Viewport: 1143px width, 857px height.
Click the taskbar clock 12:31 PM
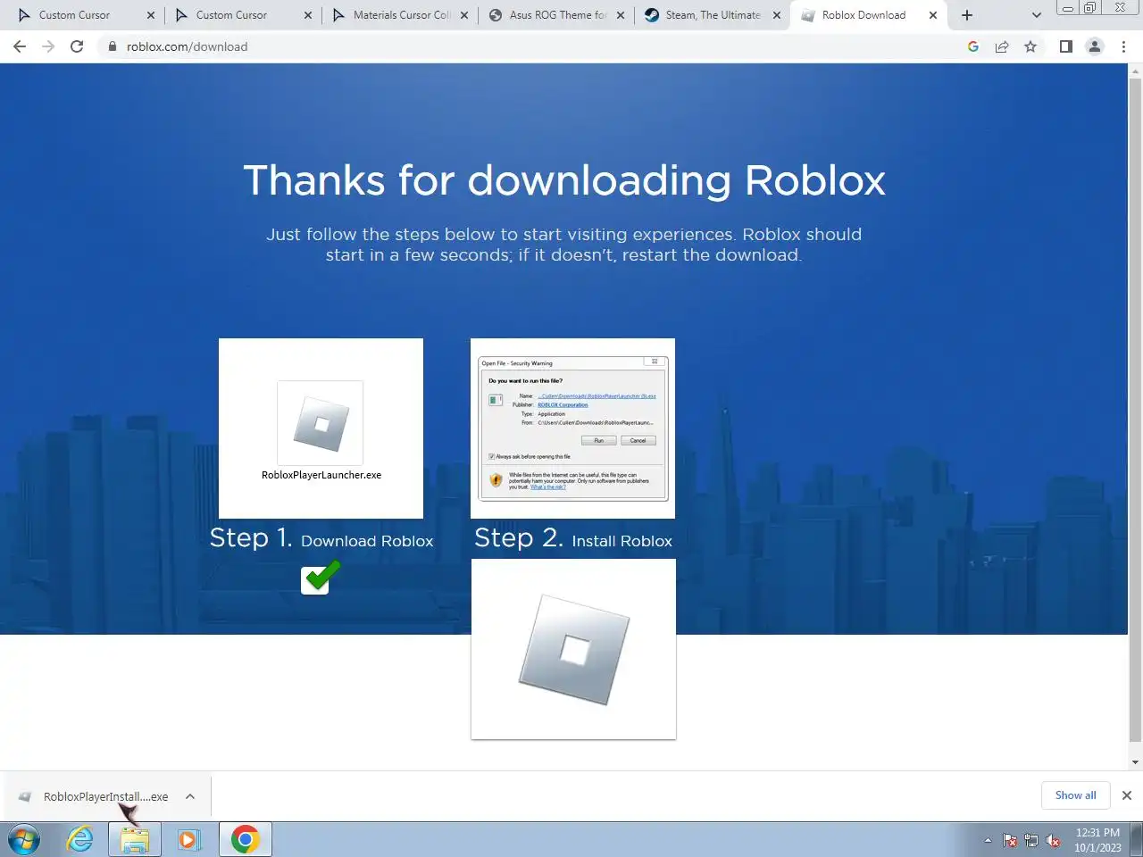pyautogui.click(x=1097, y=833)
